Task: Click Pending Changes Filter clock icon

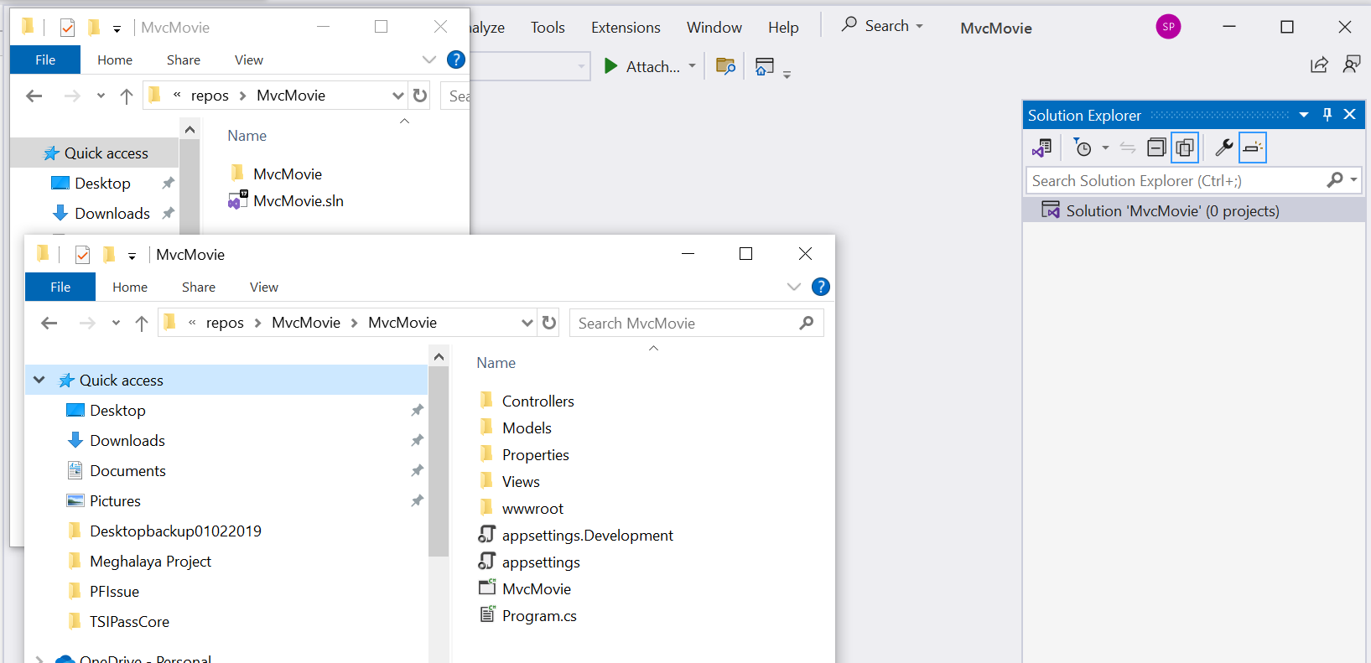Action: click(1083, 148)
